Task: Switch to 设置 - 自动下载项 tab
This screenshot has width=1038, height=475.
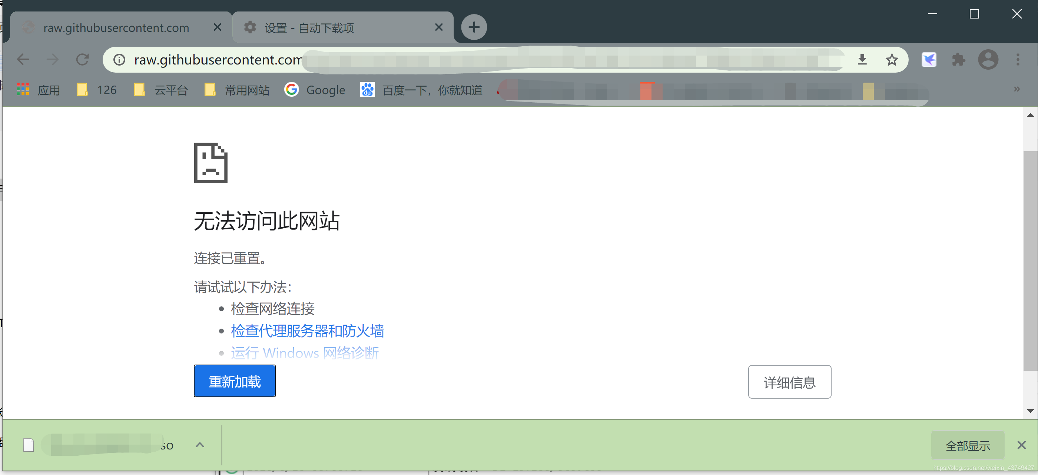Action: pyautogui.click(x=343, y=27)
